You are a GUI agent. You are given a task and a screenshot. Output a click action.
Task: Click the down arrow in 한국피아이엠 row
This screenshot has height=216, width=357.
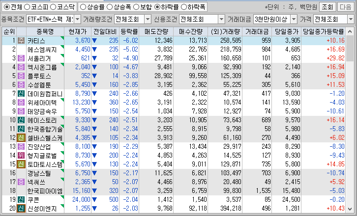coord(94,191)
